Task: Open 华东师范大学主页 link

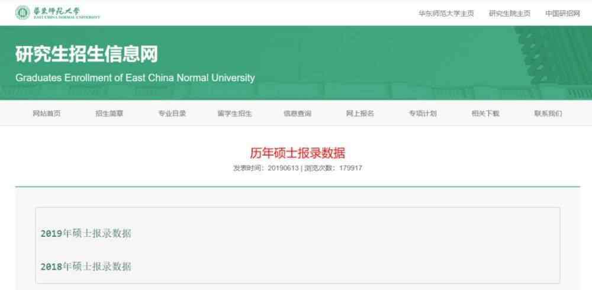Action: coord(446,14)
